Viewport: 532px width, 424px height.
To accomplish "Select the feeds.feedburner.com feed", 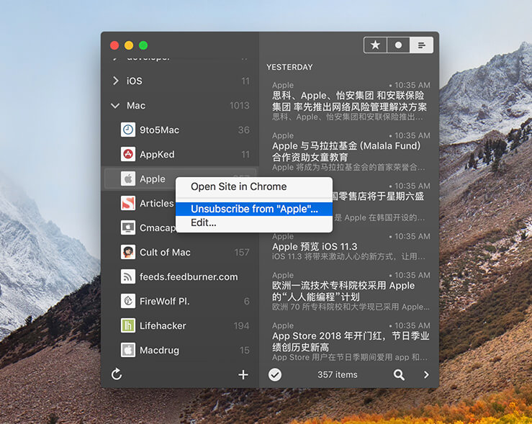I will (x=180, y=276).
